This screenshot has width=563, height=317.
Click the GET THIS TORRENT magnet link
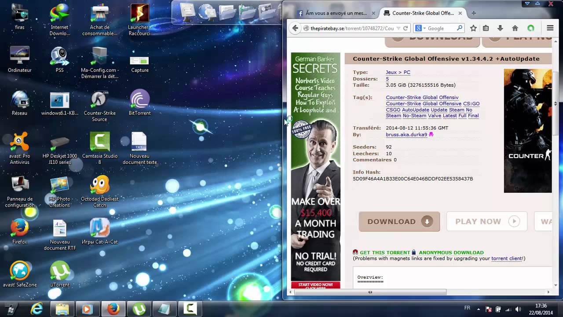[x=385, y=252]
